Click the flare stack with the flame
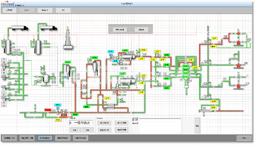The image size is (255, 145). [68, 38]
